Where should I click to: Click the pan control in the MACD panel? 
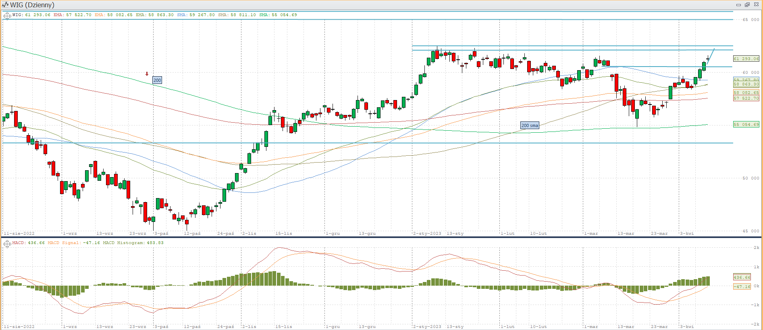(7, 244)
